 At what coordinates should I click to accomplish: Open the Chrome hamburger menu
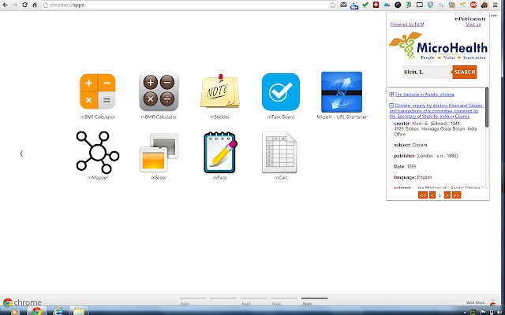pyautogui.click(x=496, y=5)
